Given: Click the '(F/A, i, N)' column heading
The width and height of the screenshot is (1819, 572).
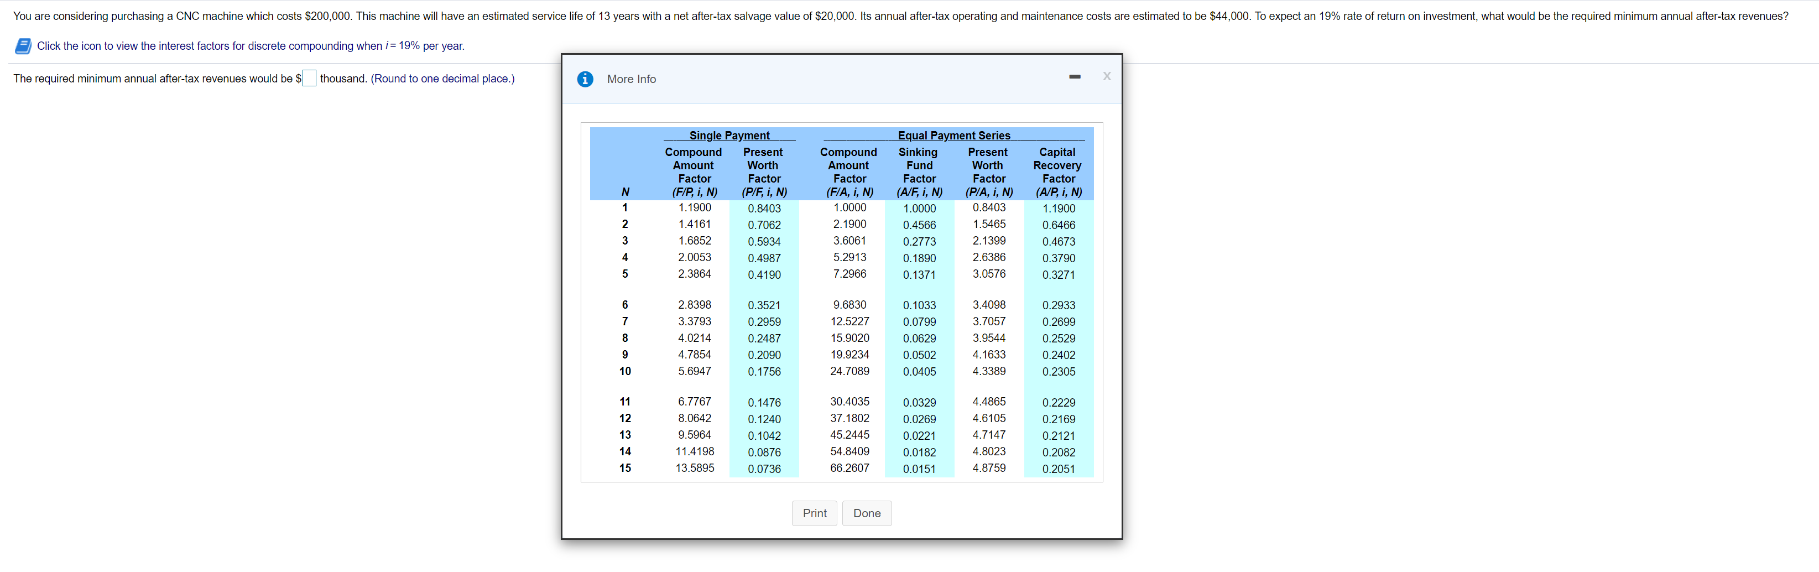Looking at the screenshot, I should [x=849, y=192].
